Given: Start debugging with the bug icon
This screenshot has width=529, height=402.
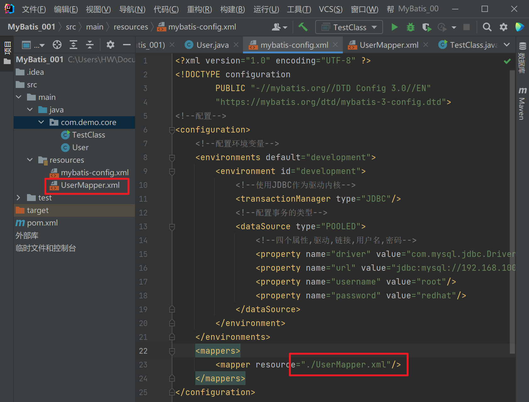Looking at the screenshot, I should [x=410, y=27].
